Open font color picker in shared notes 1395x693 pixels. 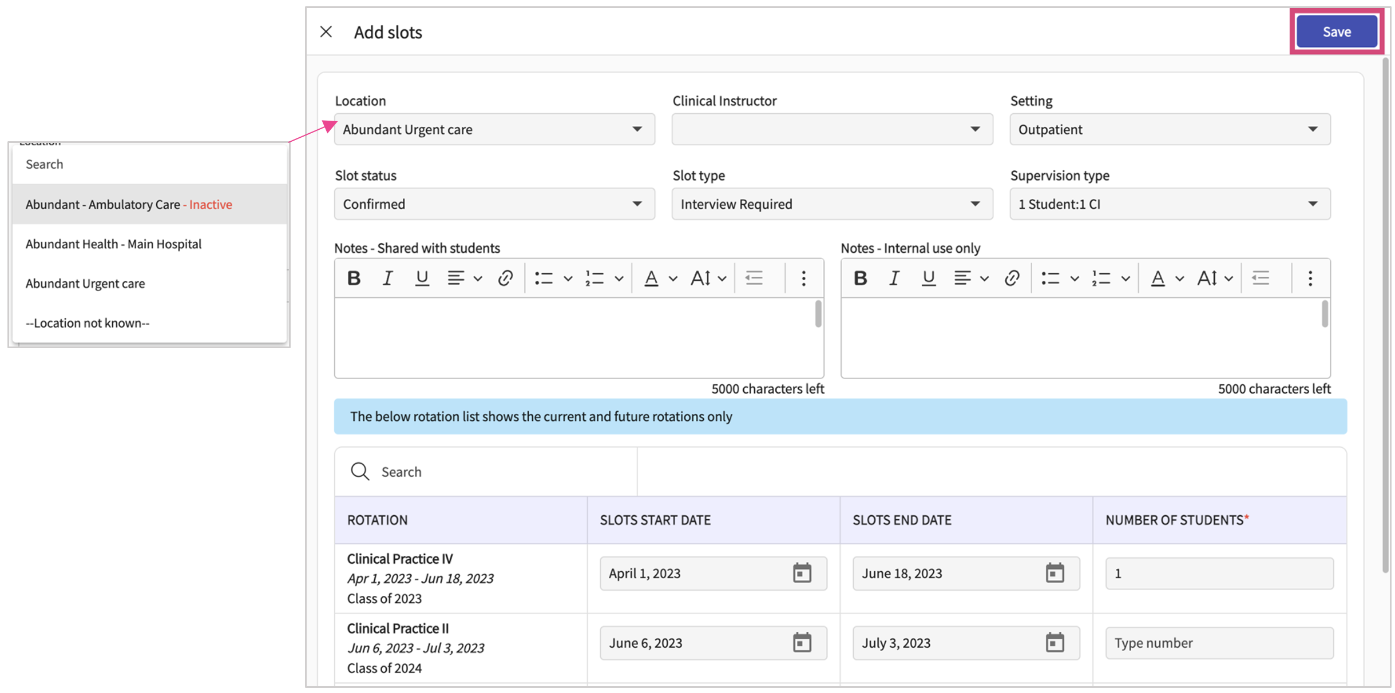click(651, 278)
